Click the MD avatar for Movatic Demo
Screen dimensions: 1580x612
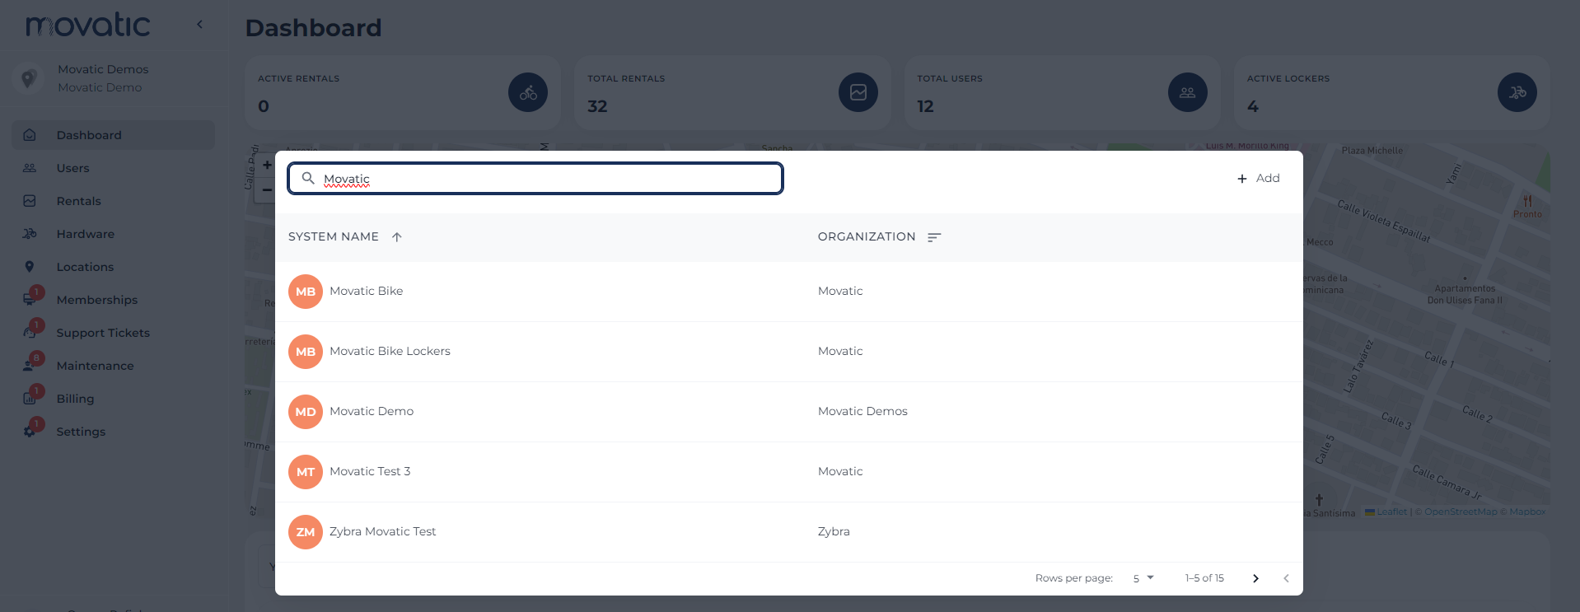coord(306,412)
